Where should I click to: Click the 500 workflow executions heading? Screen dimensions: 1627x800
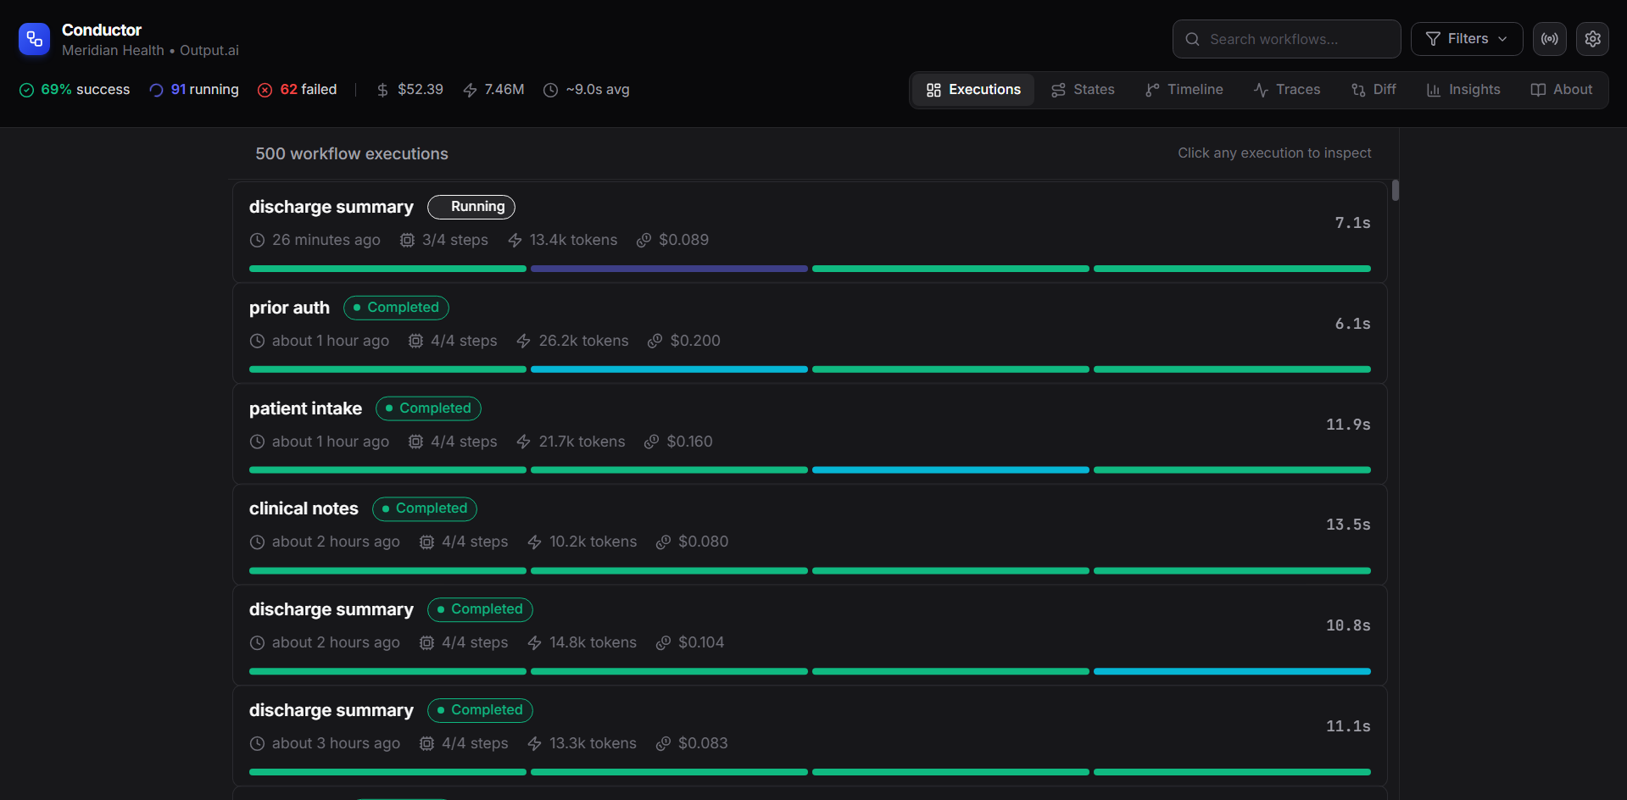coord(352,154)
